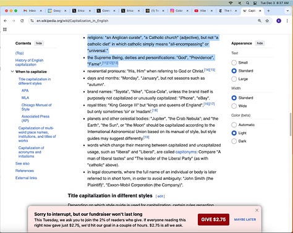The image size is (293, 233).
Task: Open macOS Wi-Fi menu
Action: (231, 3)
